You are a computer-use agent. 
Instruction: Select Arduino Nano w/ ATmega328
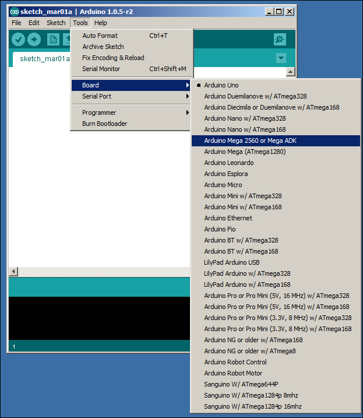coord(276,118)
